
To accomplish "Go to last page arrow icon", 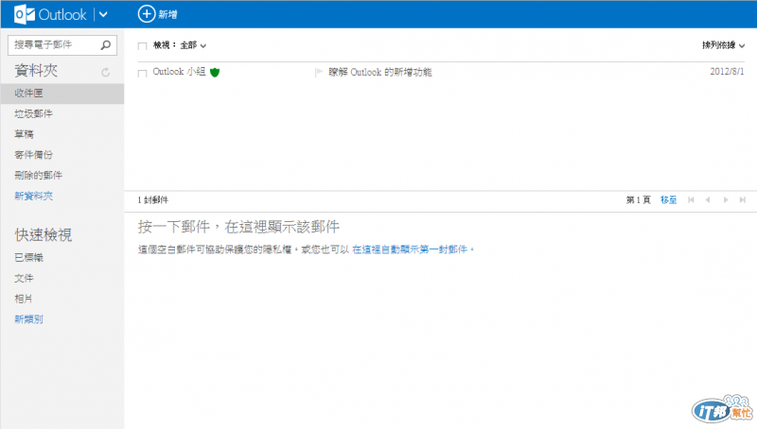I will (x=743, y=199).
